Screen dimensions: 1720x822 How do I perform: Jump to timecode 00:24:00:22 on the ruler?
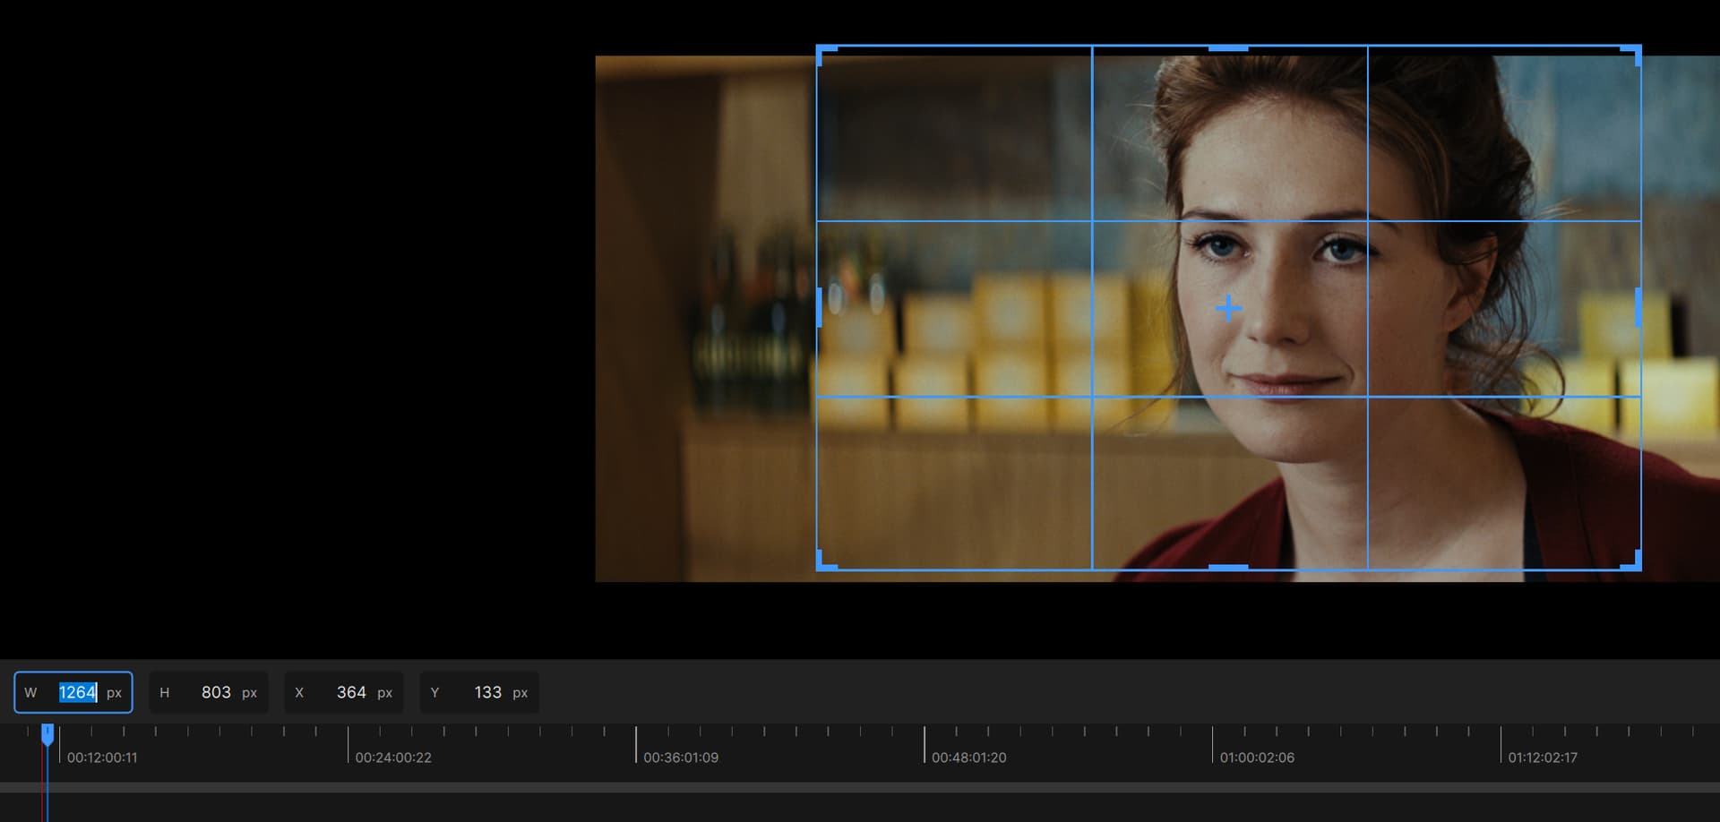coord(393,758)
